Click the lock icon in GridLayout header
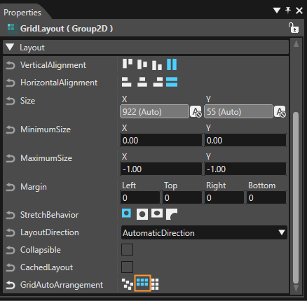The width and height of the screenshot is (307, 301). pyautogui.click(x=293, y=28)
